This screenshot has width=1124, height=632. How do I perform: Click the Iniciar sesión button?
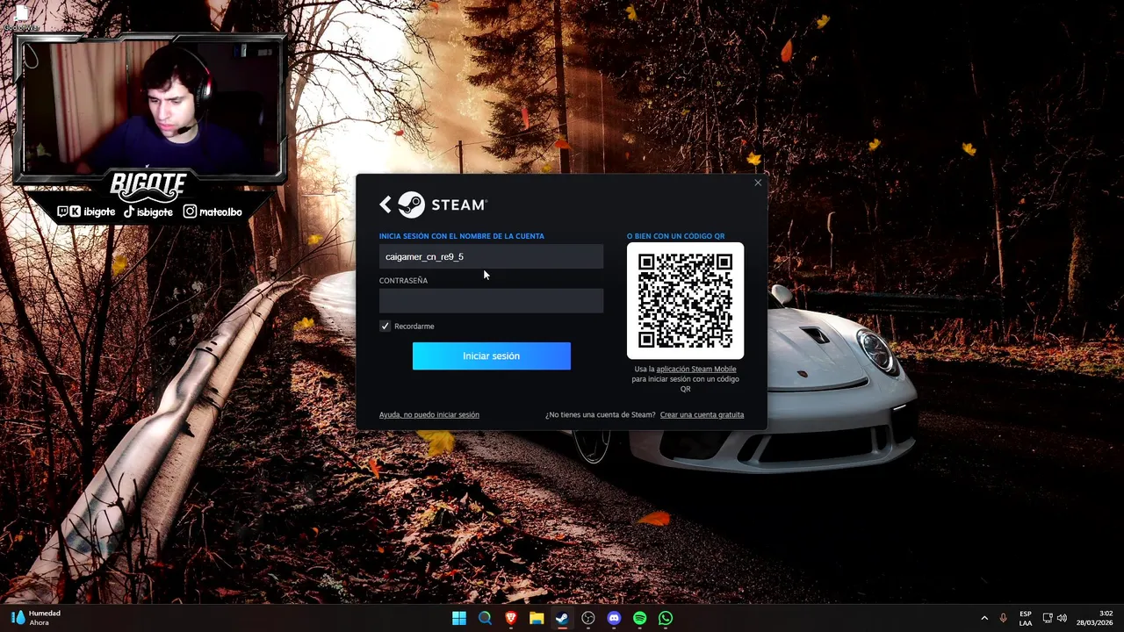pos(491,355)
